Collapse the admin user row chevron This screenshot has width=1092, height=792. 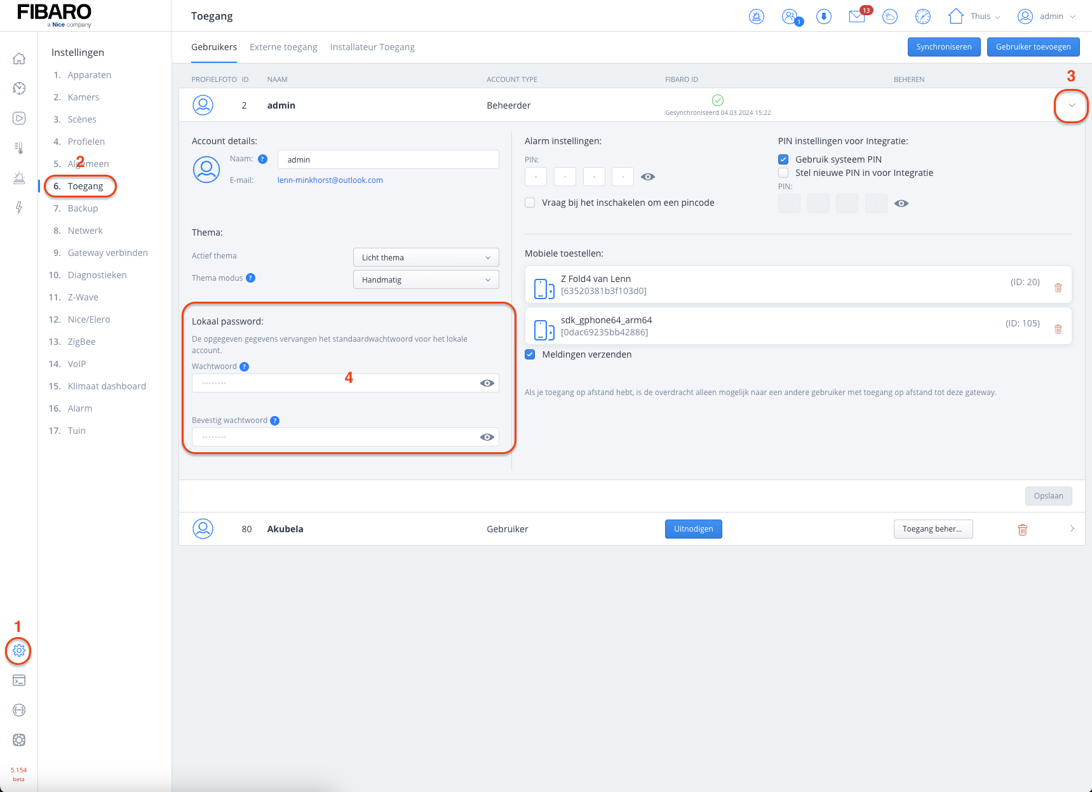[x=1072, y=105]
